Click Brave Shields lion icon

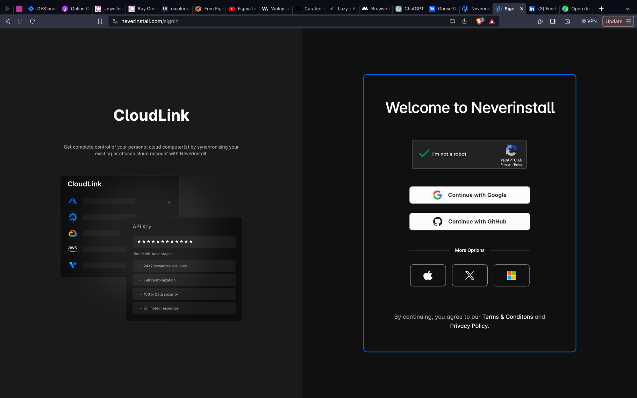click(479, 21)
